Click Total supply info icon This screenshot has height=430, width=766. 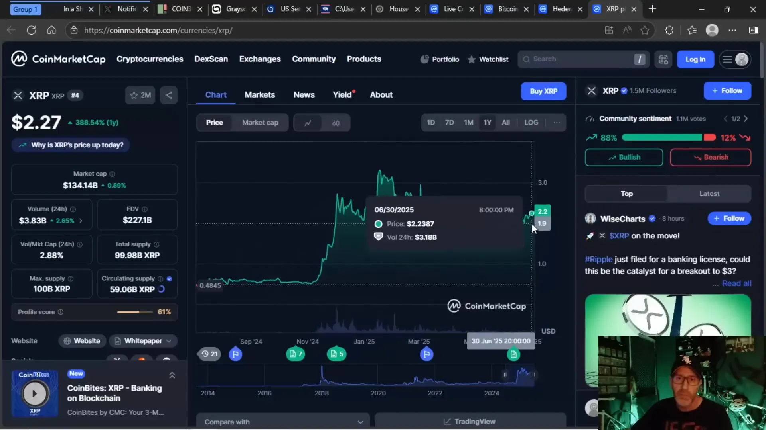[x=156, y=244]
